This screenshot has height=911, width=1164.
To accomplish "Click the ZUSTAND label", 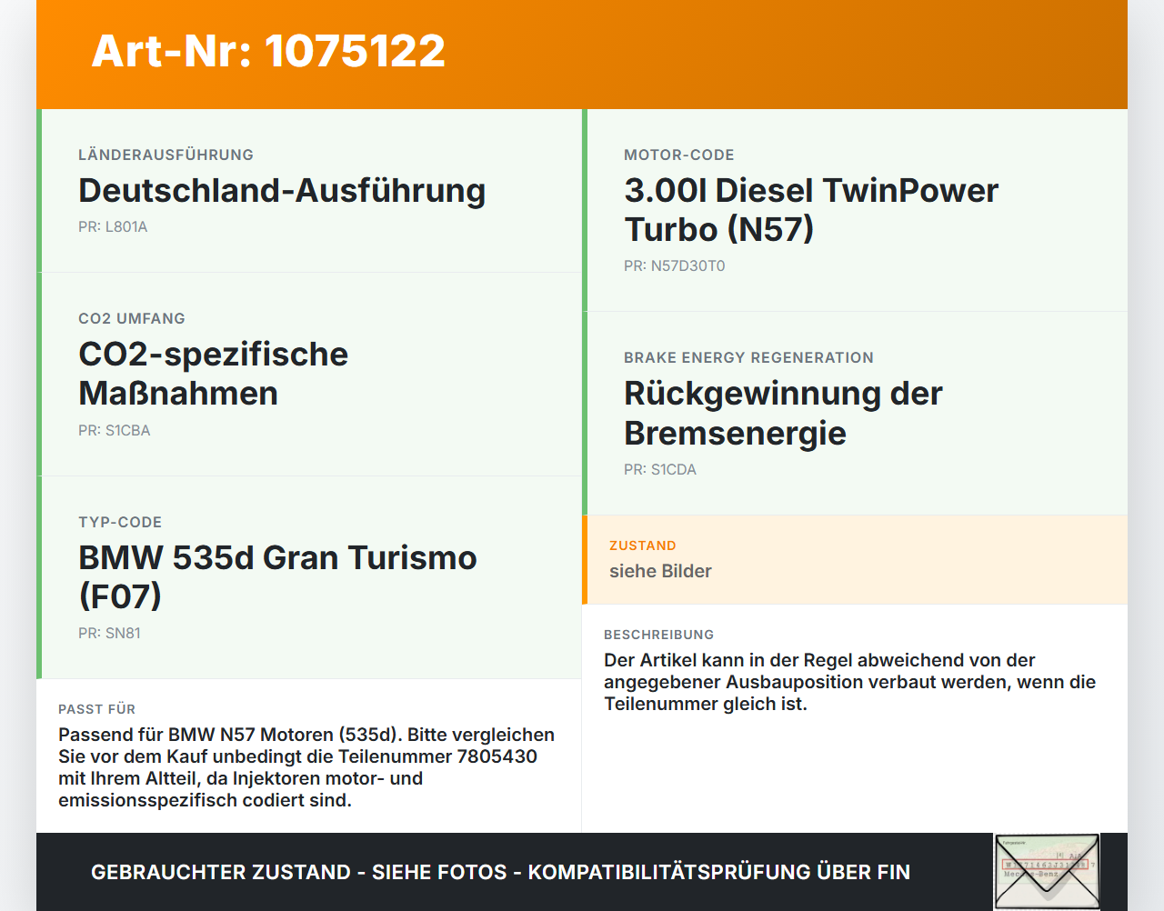I will [x=643, y=546].
